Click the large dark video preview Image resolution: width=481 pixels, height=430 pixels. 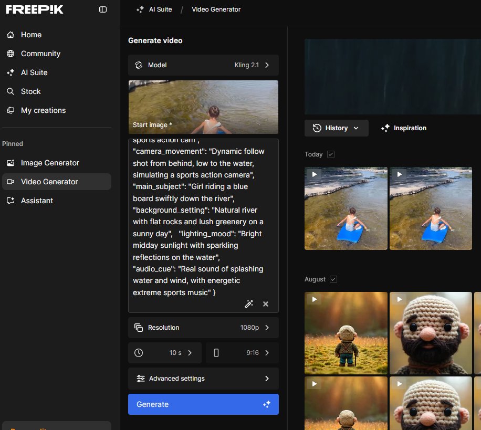393,77
